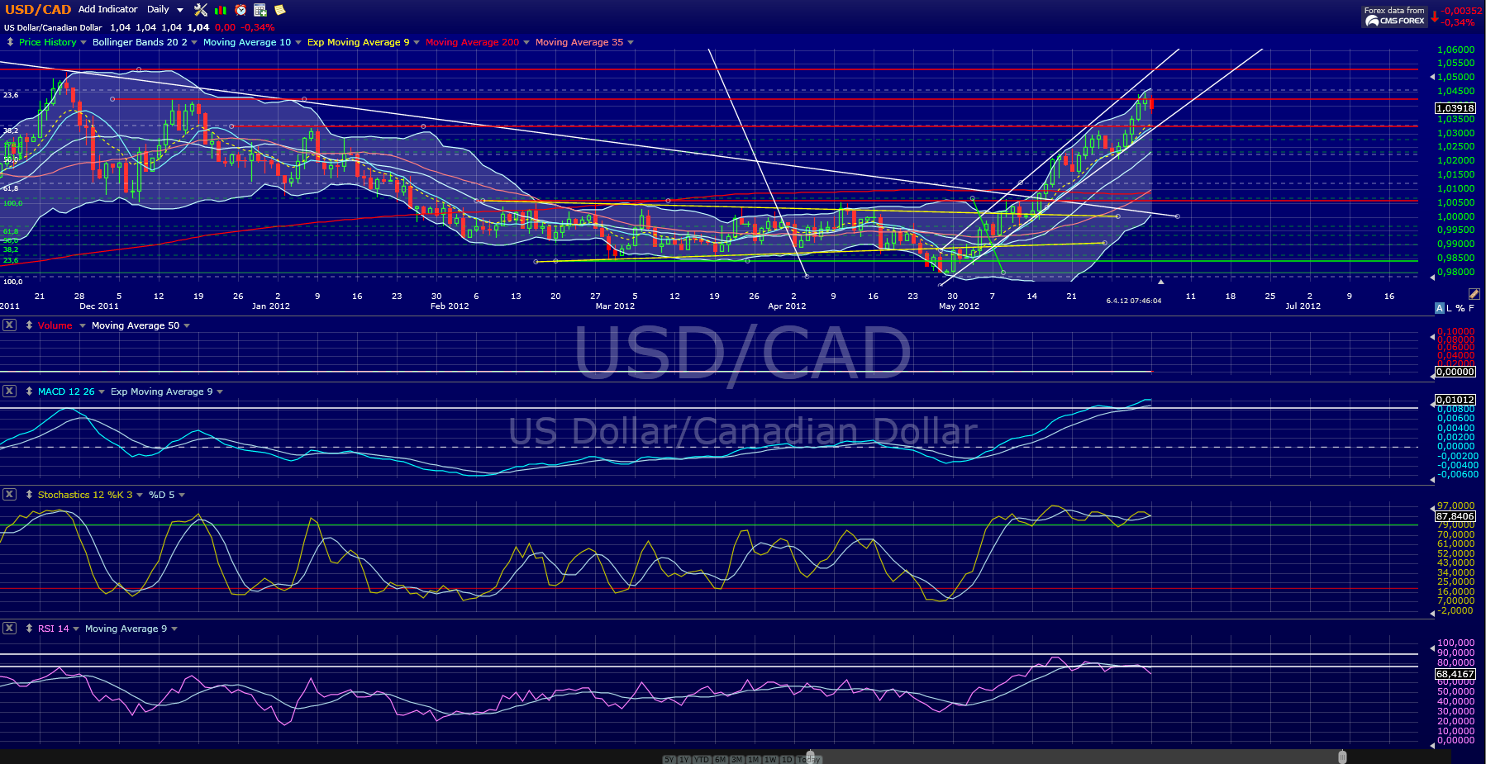The width and height of the screenshot is (1486, 764).
Task: Select the 6M range button
Action: click(x=721, y=759)
